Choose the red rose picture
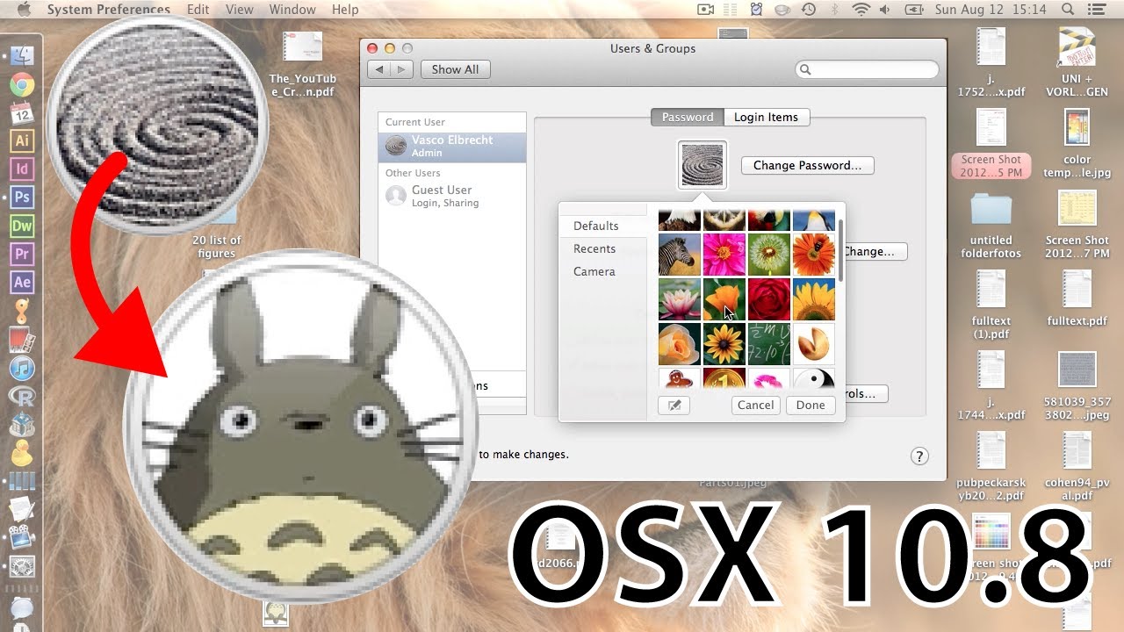Screen dimensions: 1124x632 (769, 299)
